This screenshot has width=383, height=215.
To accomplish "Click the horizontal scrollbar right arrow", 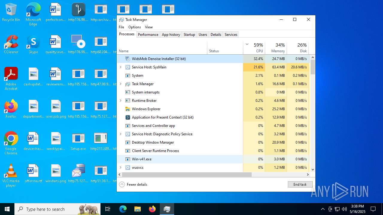I will [308, 174].
